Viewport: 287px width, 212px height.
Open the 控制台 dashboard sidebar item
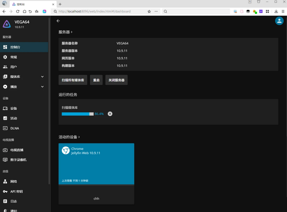click(x=24, y=47)
